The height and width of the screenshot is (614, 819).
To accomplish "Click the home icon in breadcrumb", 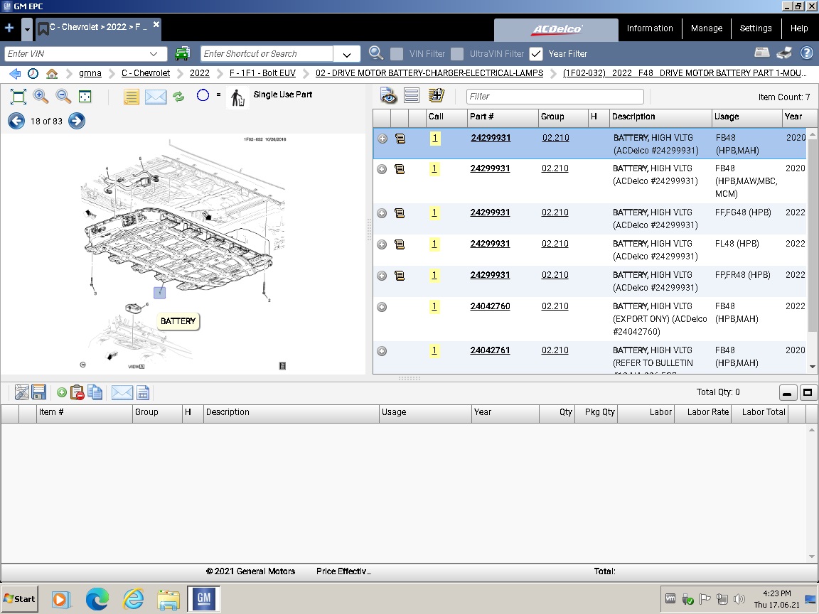I will coord(52,73).
